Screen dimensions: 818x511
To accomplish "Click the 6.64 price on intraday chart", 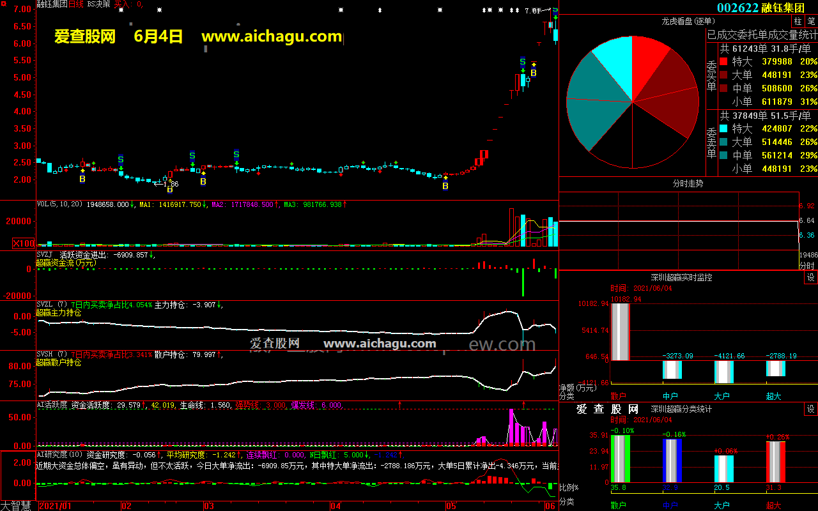I will pos(807,220).
